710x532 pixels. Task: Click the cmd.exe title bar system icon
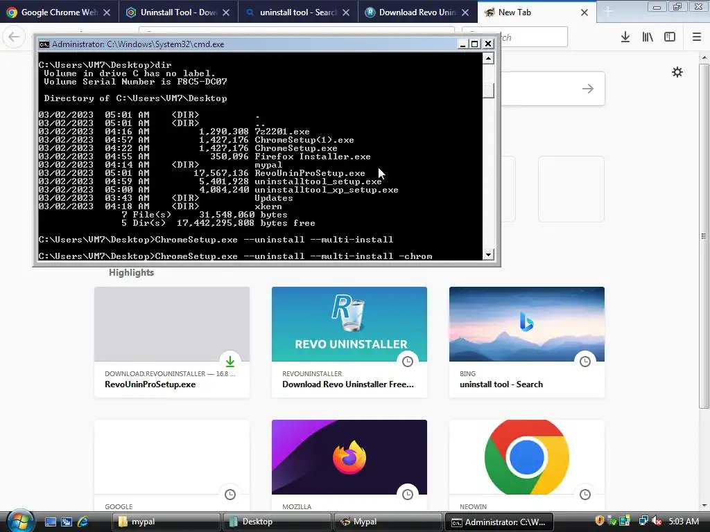point(44,44)
